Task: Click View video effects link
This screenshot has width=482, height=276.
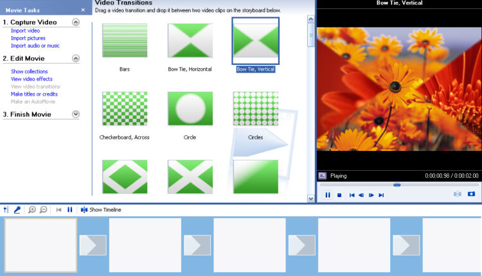Action: click(x=31, y=79)
